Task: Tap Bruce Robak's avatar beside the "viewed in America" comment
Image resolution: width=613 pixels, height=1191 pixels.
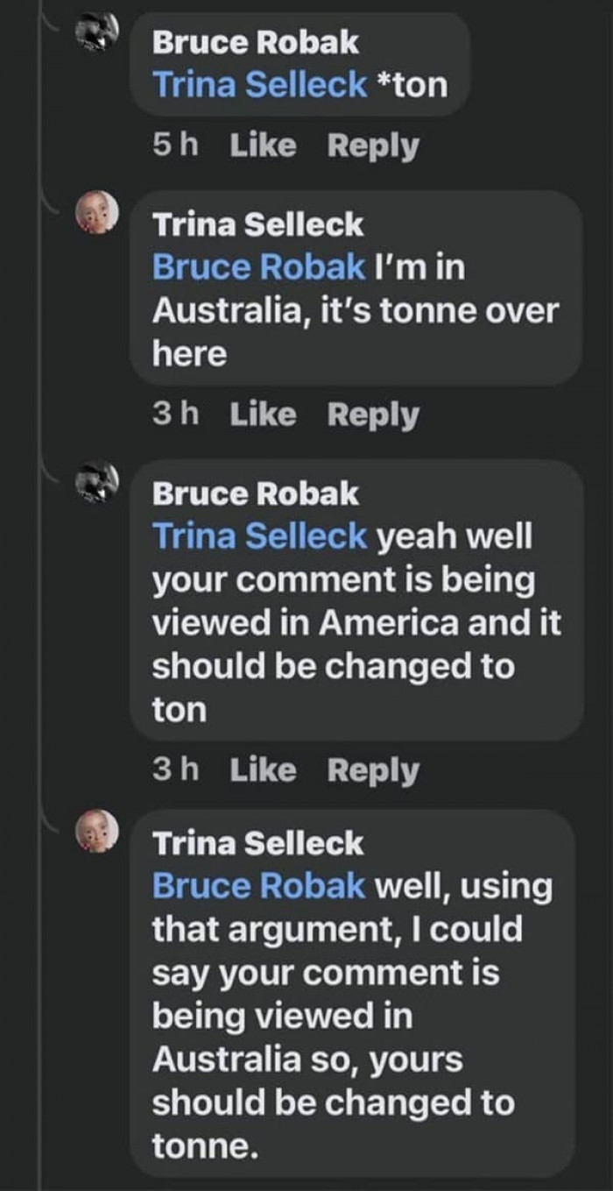Action: (x=96, y=482)
